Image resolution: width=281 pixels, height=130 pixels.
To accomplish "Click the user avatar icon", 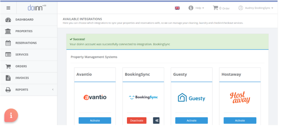I will pos(240,8).
